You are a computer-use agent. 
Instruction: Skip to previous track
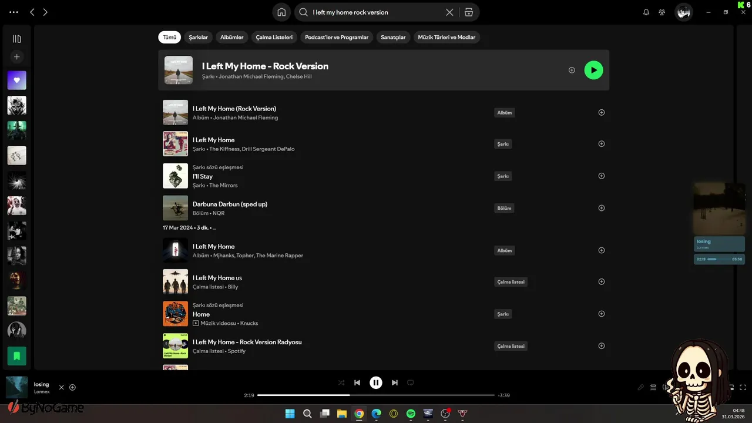357,382
